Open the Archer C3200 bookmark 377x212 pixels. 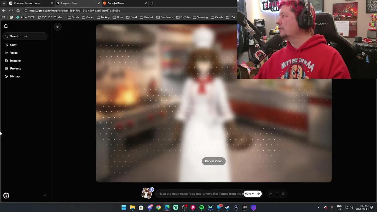(x=25, y=17)
